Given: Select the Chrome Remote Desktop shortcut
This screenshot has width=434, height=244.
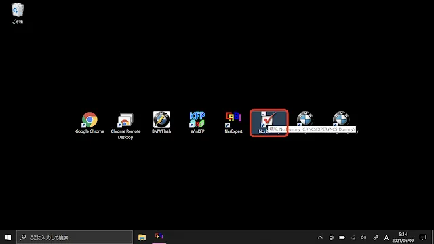Looking at the screenshot, I should [125, 125].
